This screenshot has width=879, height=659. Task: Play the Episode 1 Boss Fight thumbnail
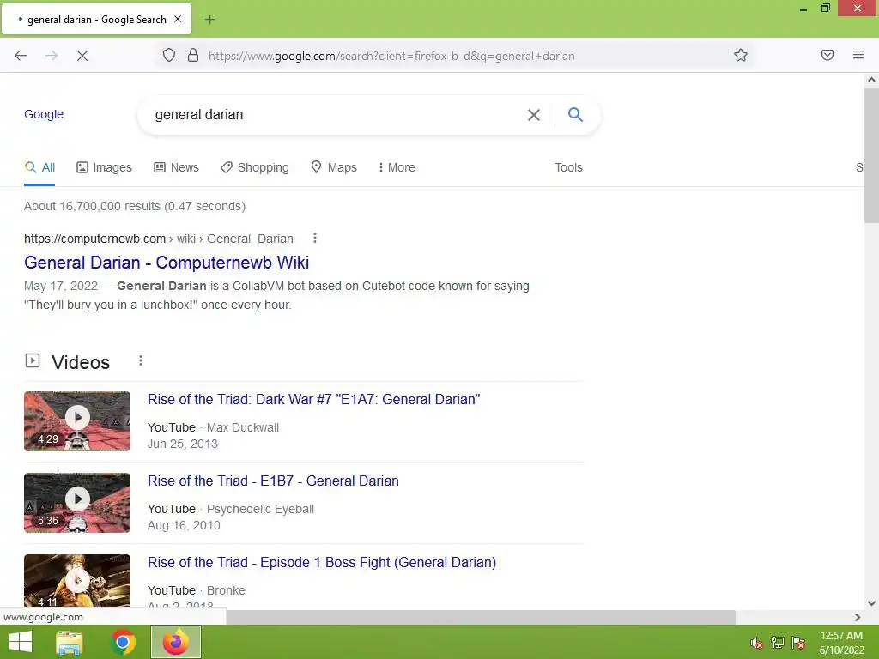point(77,581)
